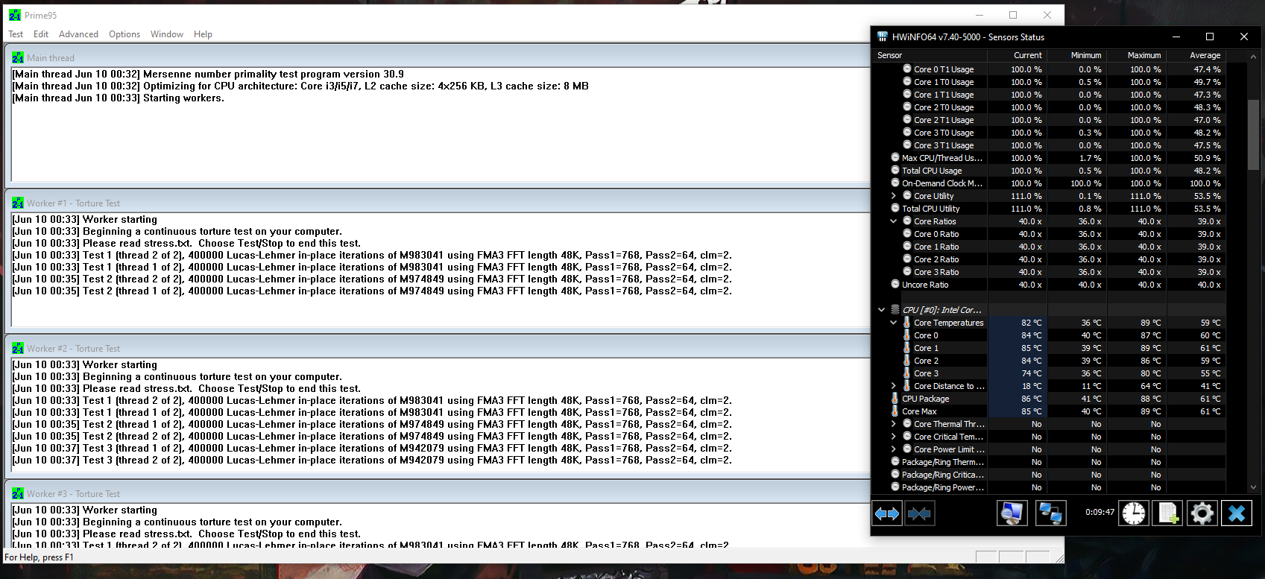Click the thermometer icon beside Core Max
Viewport: 1265px width, 579px height.
[x=895, y=411]
